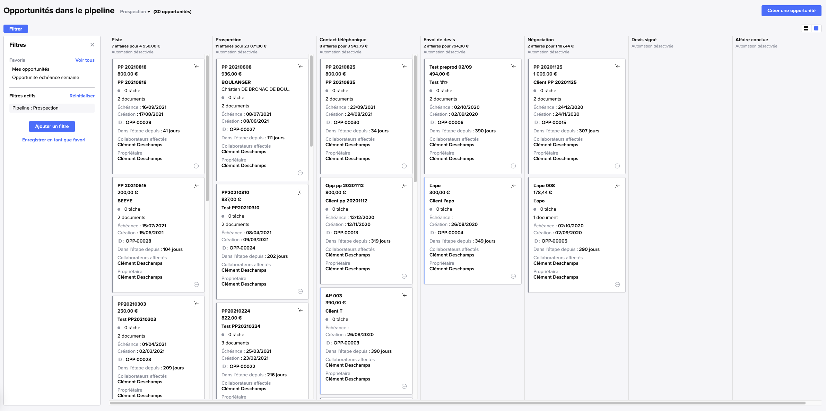Click the Pipeline : Prospection filter chip
Viewport: 826px width, 411px height.
(52, 108)
